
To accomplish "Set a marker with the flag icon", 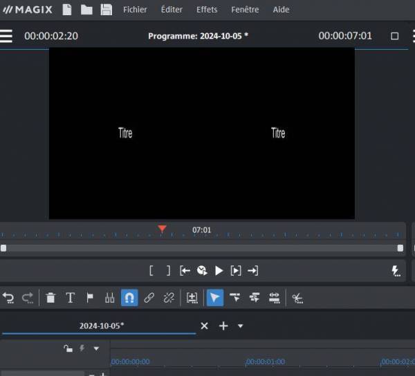I will (x=90, y=298).
